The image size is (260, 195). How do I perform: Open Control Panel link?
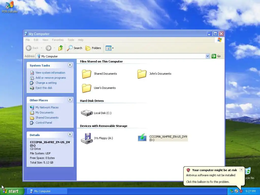pos(44,123)
